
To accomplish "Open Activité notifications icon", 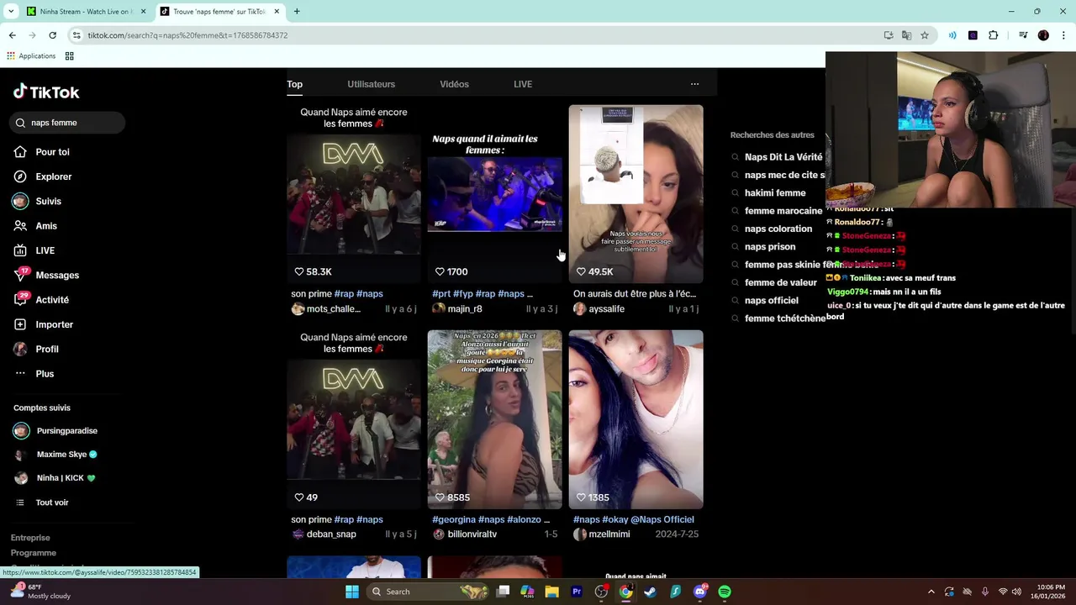I will [20, 299].
